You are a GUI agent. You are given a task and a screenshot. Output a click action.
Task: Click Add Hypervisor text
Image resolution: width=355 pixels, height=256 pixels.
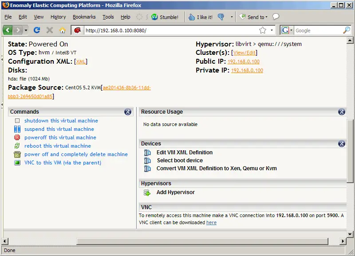tap(175, 192)
